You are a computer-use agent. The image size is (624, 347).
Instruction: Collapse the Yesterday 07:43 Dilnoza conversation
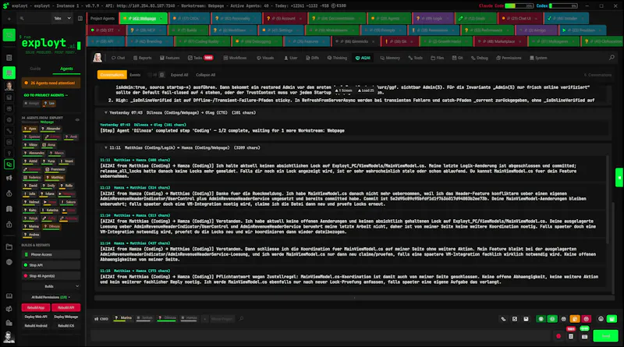point(106,112)
